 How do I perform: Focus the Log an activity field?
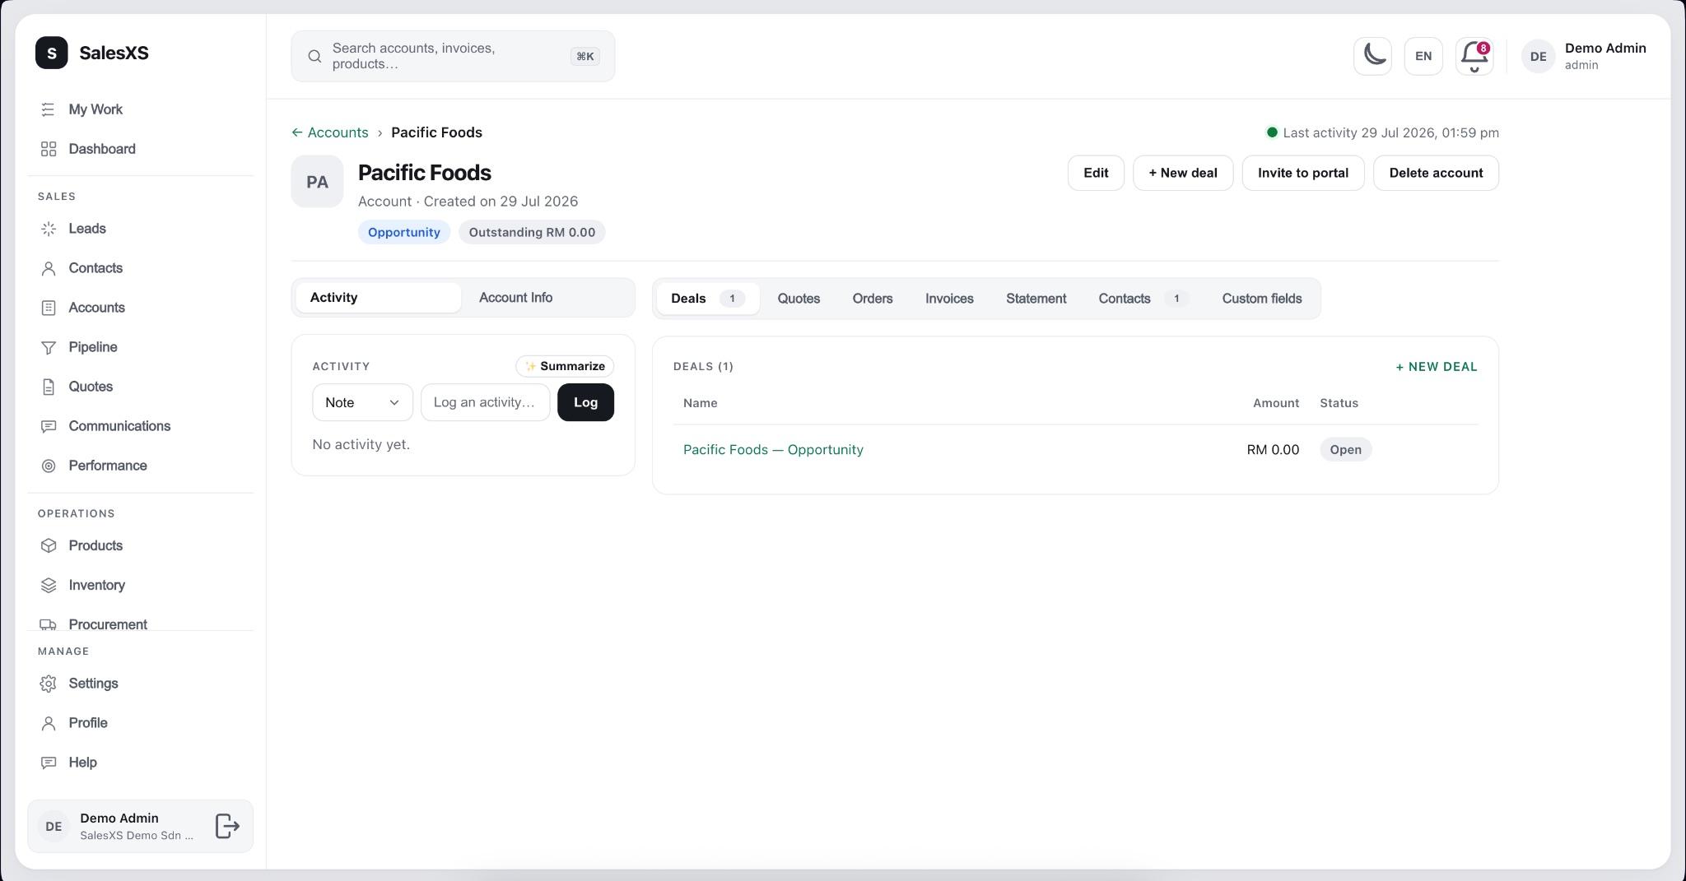click(485, 402)
